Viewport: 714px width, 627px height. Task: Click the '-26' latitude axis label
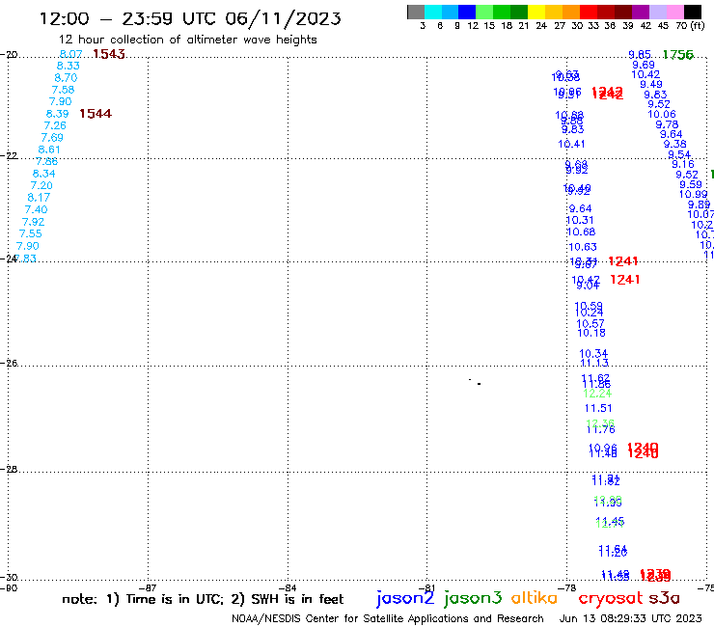9,363
